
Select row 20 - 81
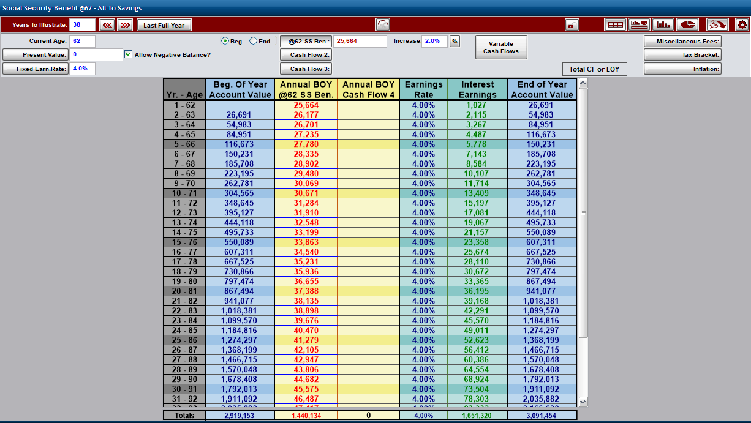coord(184,291)
